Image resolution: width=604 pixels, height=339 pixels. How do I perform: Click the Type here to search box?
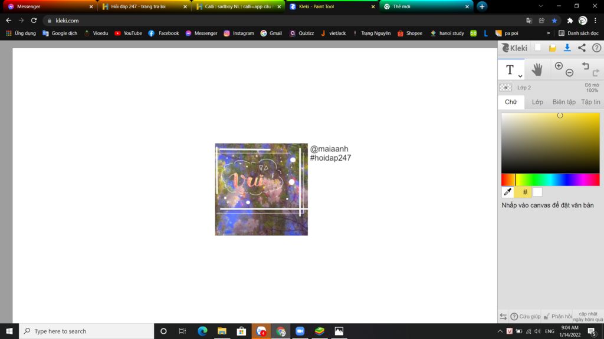[x=86, y=331]
